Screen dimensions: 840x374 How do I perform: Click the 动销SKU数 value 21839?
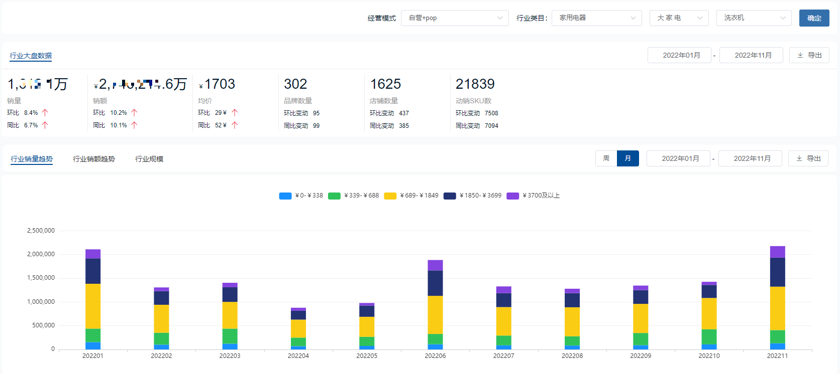coord(475,84)
